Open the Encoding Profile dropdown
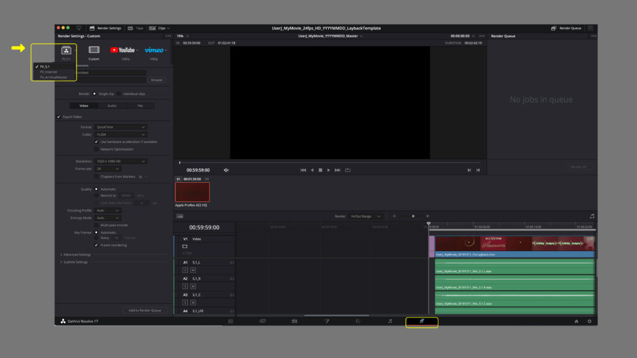 click(107, 211)
